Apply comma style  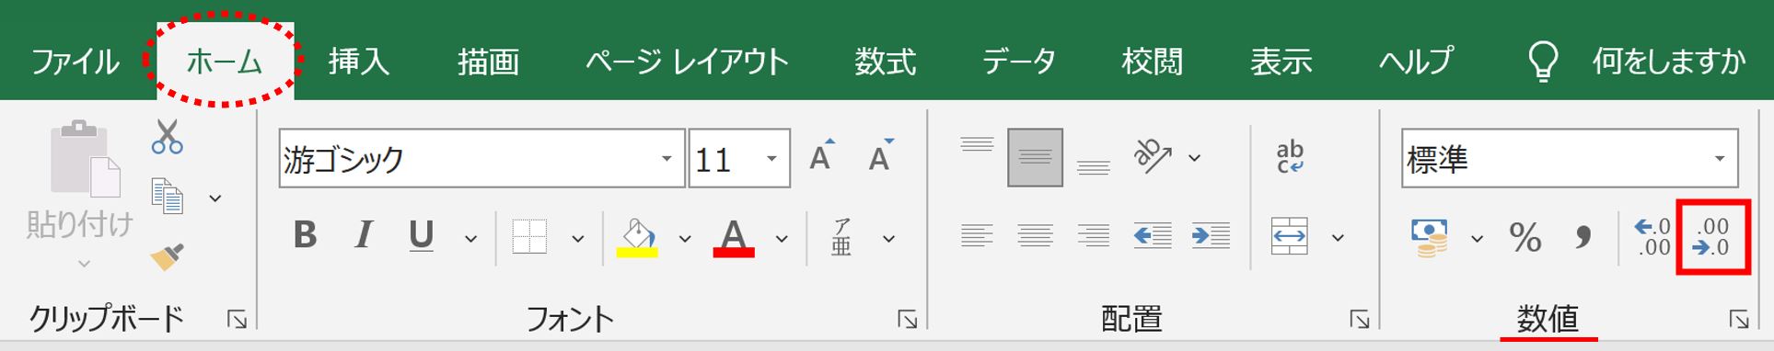click(x=1583, y=237)
